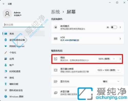Screen dimensions: 128x101
Task: Click the search magnifier icon in search box
Action: point(42,25)
